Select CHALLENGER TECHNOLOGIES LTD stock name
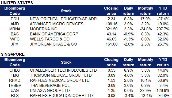 click(x=63, y=70)
